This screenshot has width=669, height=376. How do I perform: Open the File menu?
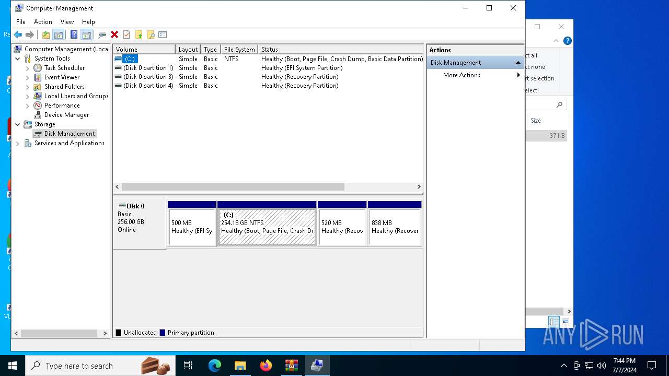(21, 22)
